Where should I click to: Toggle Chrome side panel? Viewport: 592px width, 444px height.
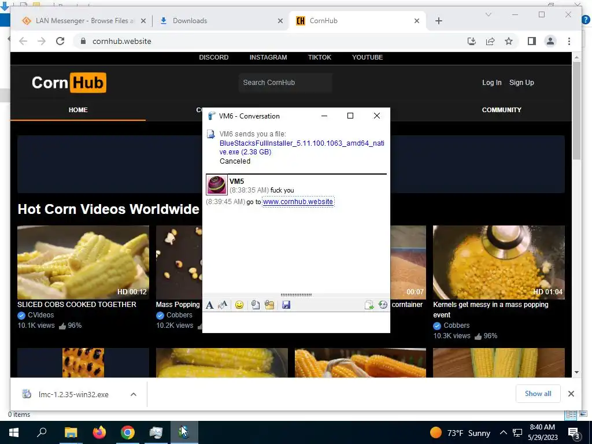click(532, 41)
